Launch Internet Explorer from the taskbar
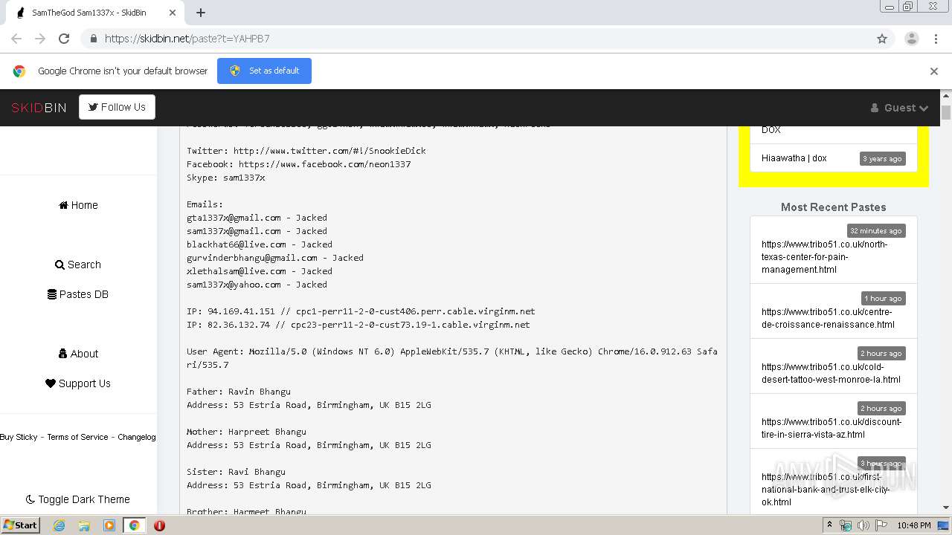This screenshot has width=952, height=535. tap(59, 525)
